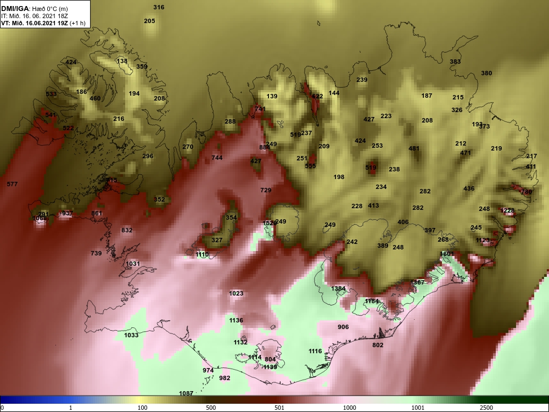The height and width of the screenshot is (412, 549).
Task: Click the map value 804
Action: [x=270, y=359]
